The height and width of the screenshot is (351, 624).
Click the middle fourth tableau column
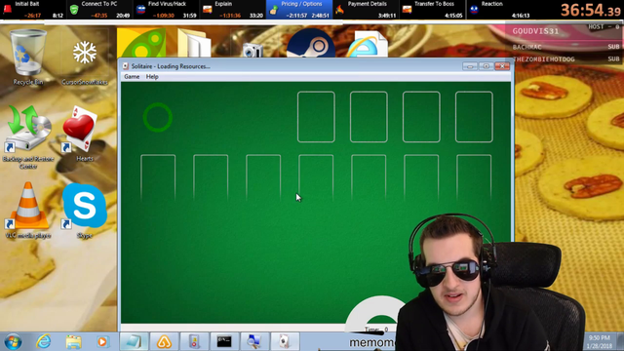tap(316, 177)
